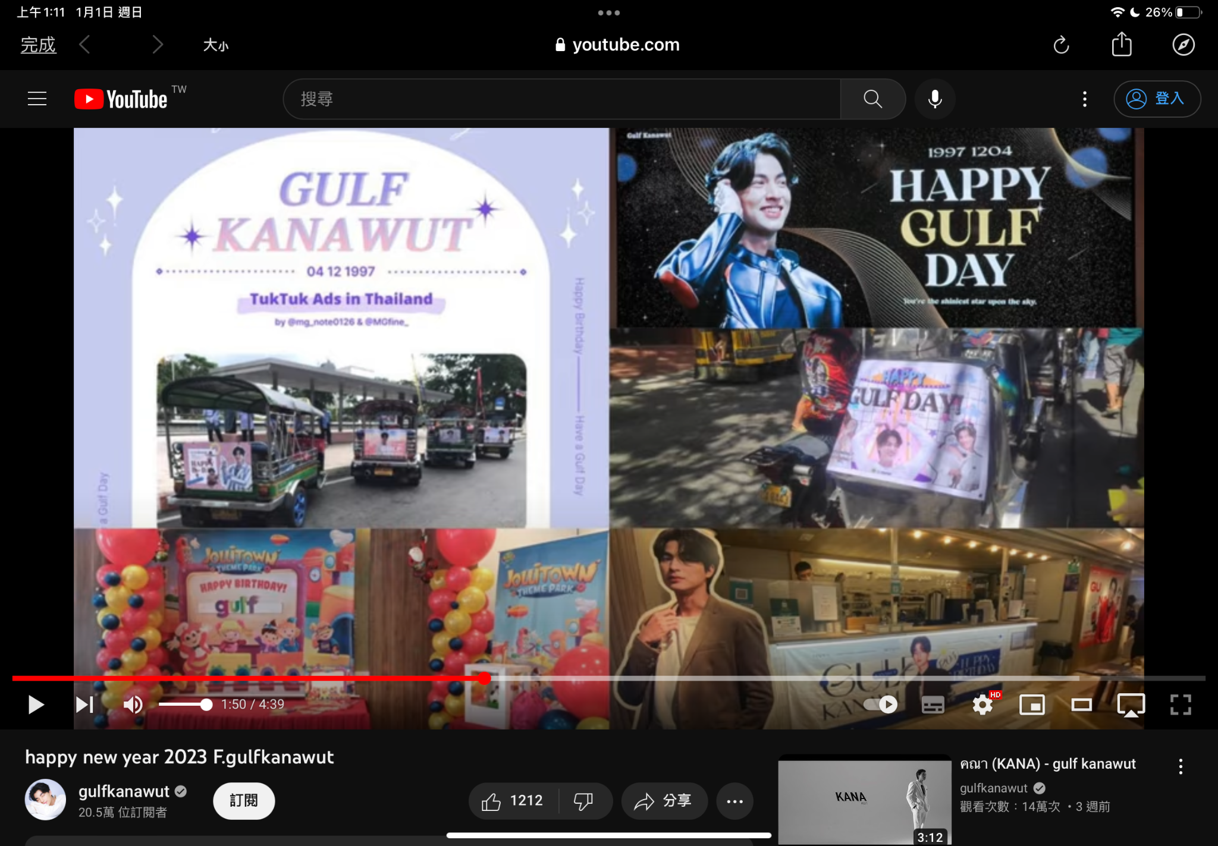Adjust the volume slider handle
The width and height of the screenshot is (1218, 846).
point(206,705)
